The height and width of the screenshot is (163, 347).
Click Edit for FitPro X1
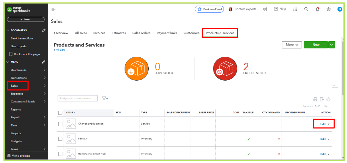323,139
